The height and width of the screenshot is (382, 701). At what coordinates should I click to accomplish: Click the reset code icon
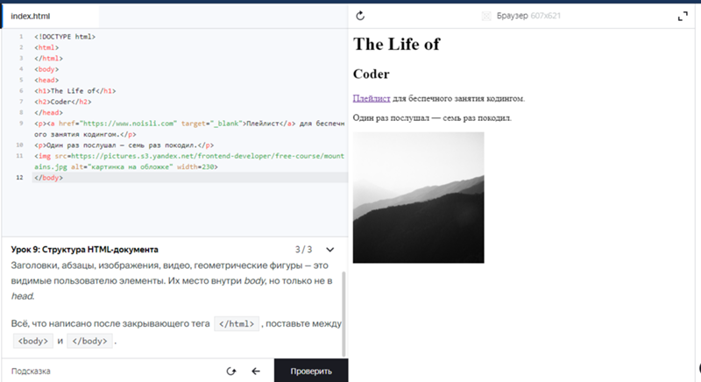231,371
